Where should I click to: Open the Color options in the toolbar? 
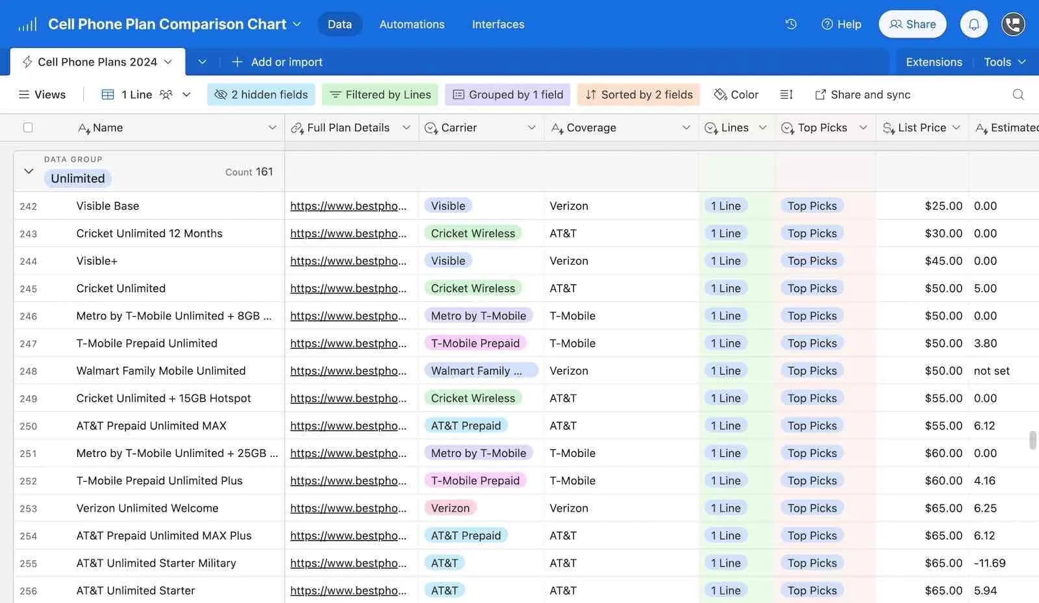pos(736,94)
